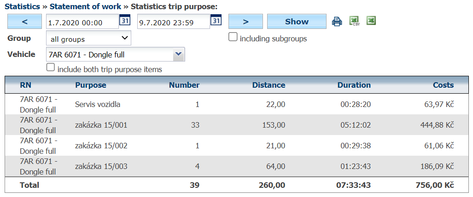
Task: Tick include both trip purpose items
Action: pos(51,68)
